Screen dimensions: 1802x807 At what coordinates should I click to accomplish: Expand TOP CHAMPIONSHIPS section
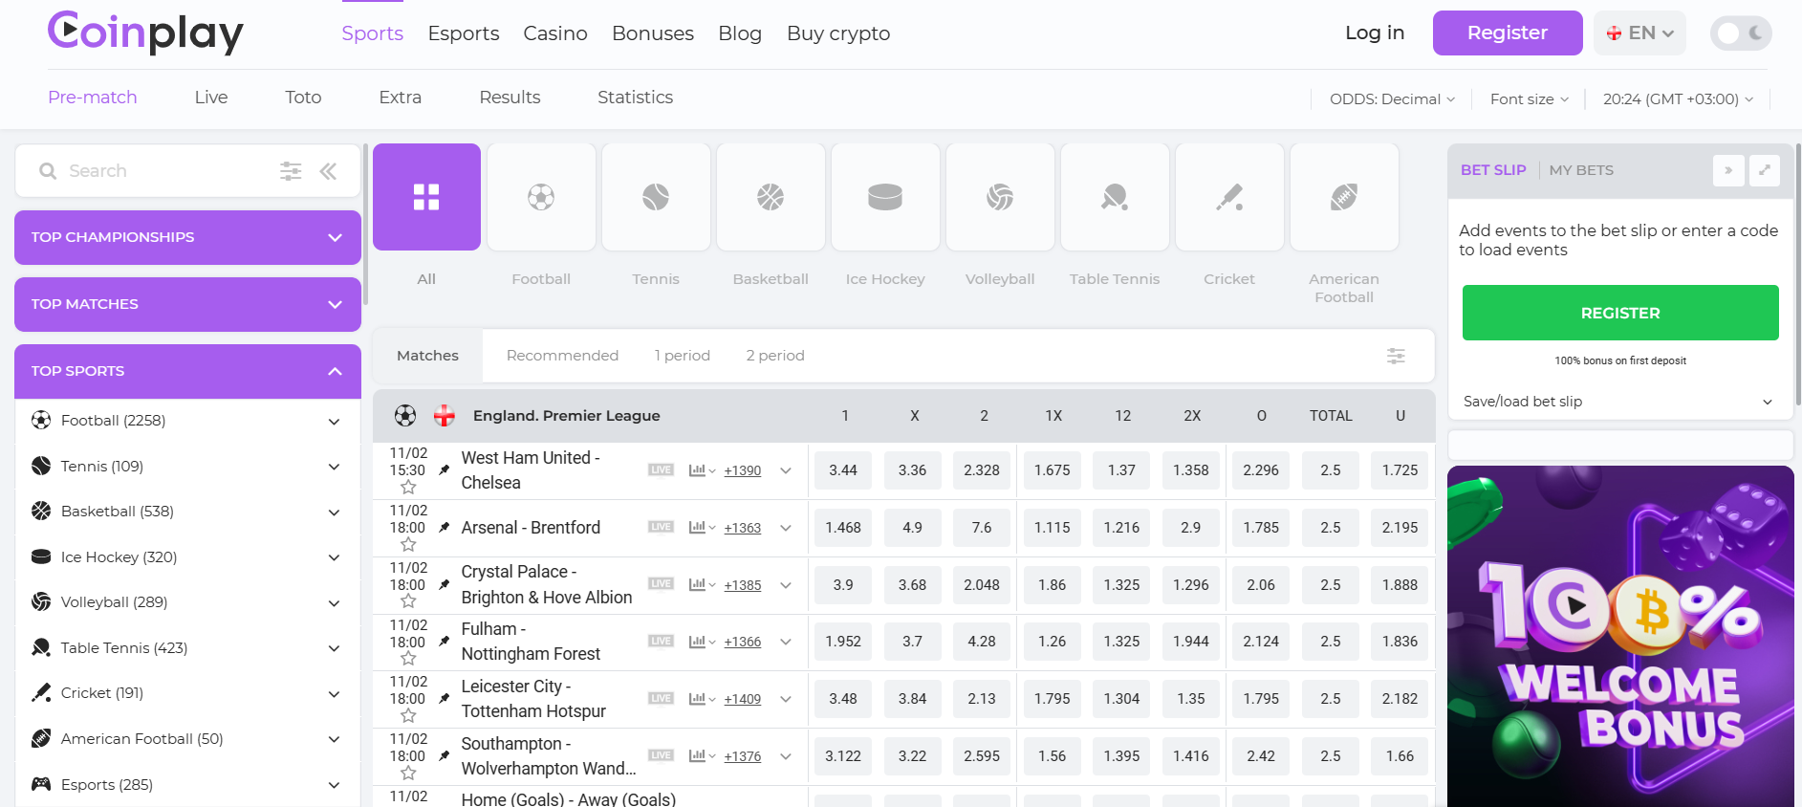(x=187, y=237)
